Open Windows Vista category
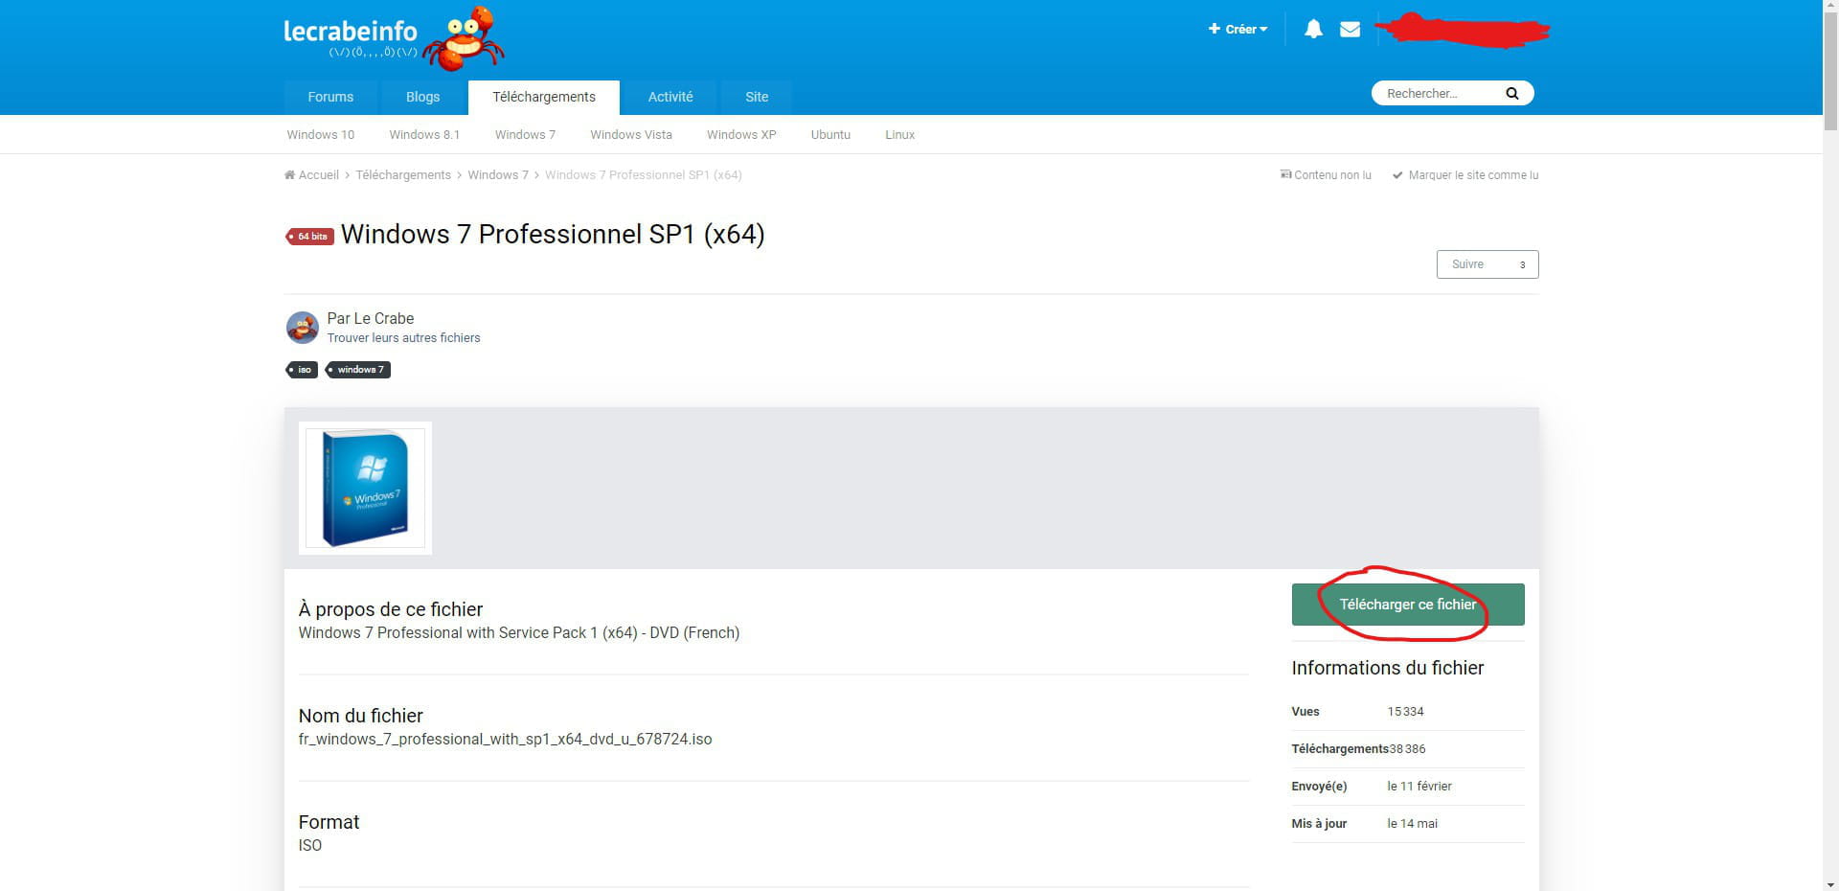 (631, 134)
